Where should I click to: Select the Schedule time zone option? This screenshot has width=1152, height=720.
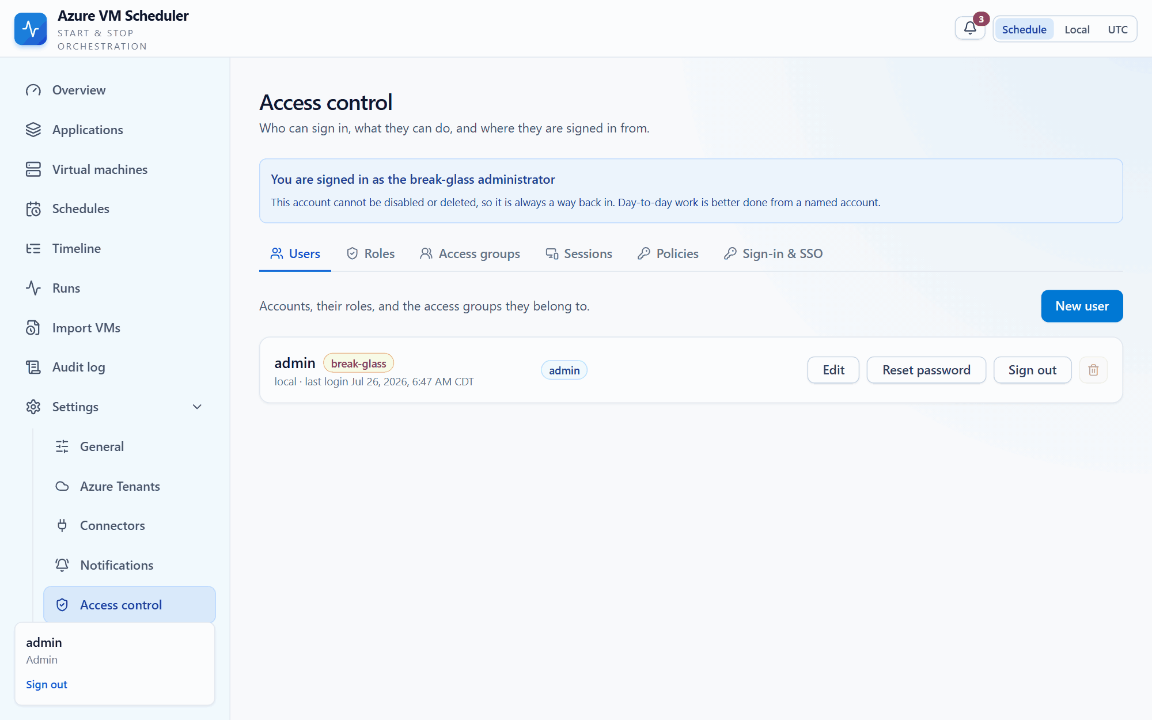pyautogui.click(x=1024, y=29)
